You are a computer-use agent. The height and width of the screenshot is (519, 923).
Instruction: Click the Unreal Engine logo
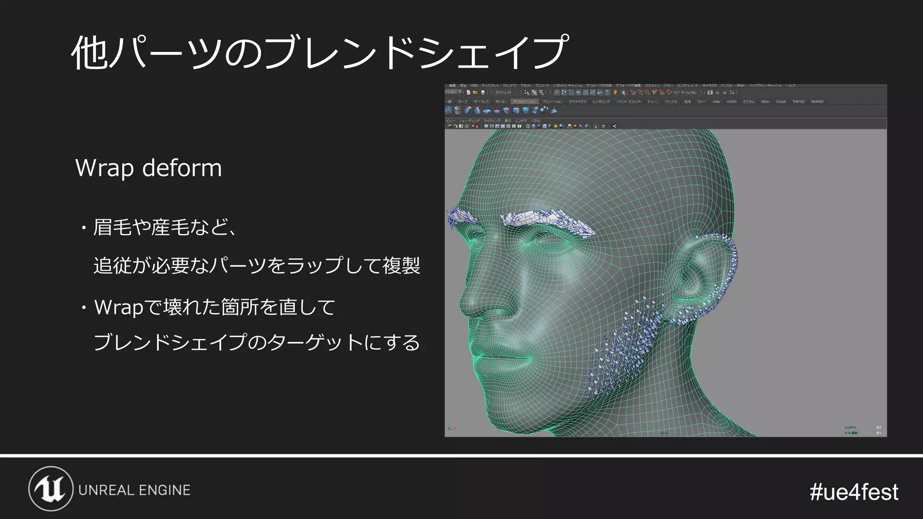(110, 489)
